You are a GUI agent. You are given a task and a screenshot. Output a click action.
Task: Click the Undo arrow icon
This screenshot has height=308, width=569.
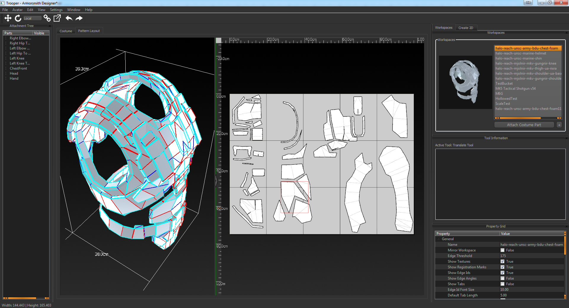click(x=69, y=18)
